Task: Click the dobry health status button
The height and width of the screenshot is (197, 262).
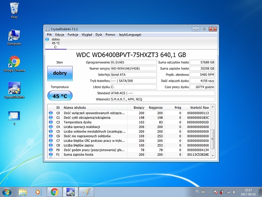Action: (x=60, y=73)
